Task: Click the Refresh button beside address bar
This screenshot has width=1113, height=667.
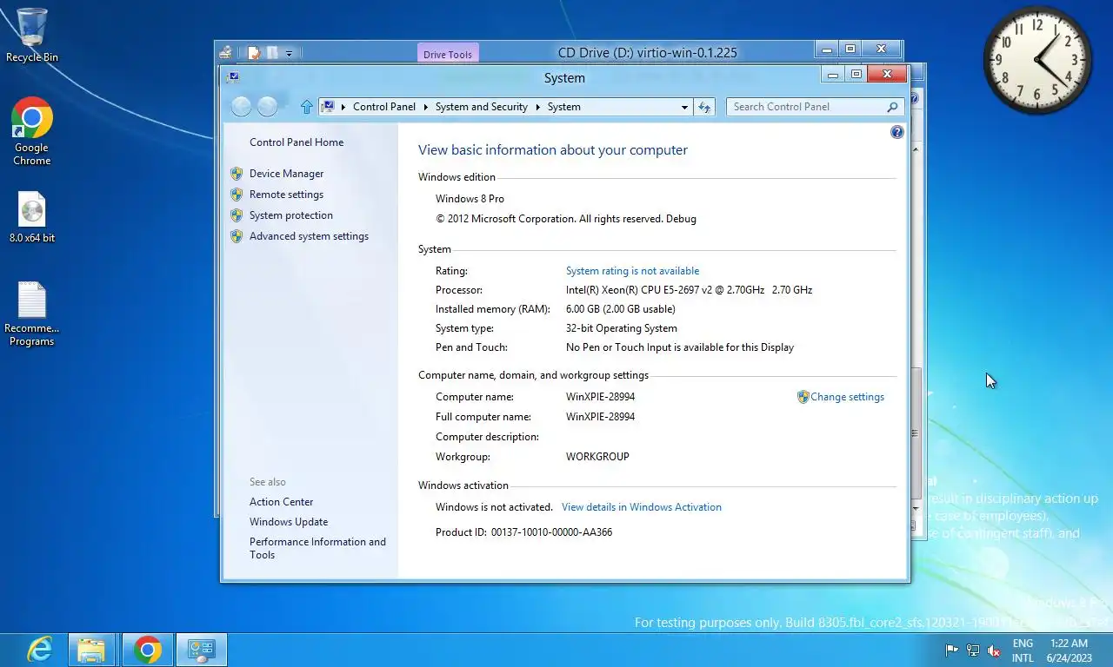Action: (x=704, y=107)
